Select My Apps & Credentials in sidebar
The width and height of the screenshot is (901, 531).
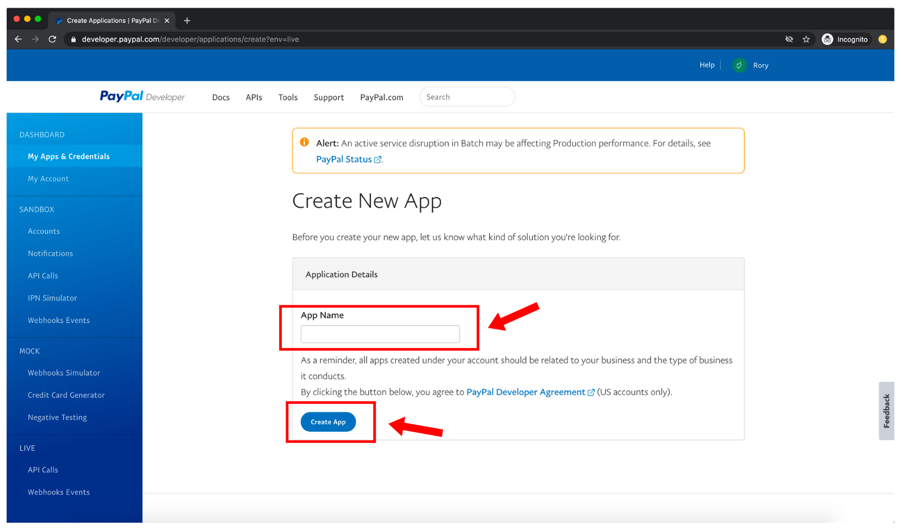point(74,156)
